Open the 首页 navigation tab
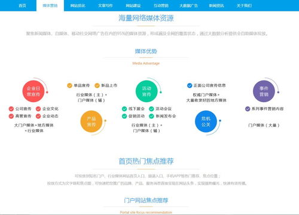 pos(22,5)
